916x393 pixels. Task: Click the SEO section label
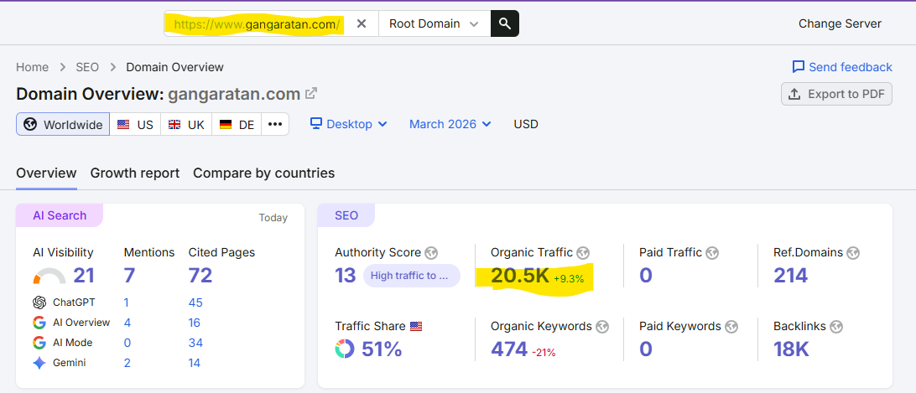pos(346,215)
